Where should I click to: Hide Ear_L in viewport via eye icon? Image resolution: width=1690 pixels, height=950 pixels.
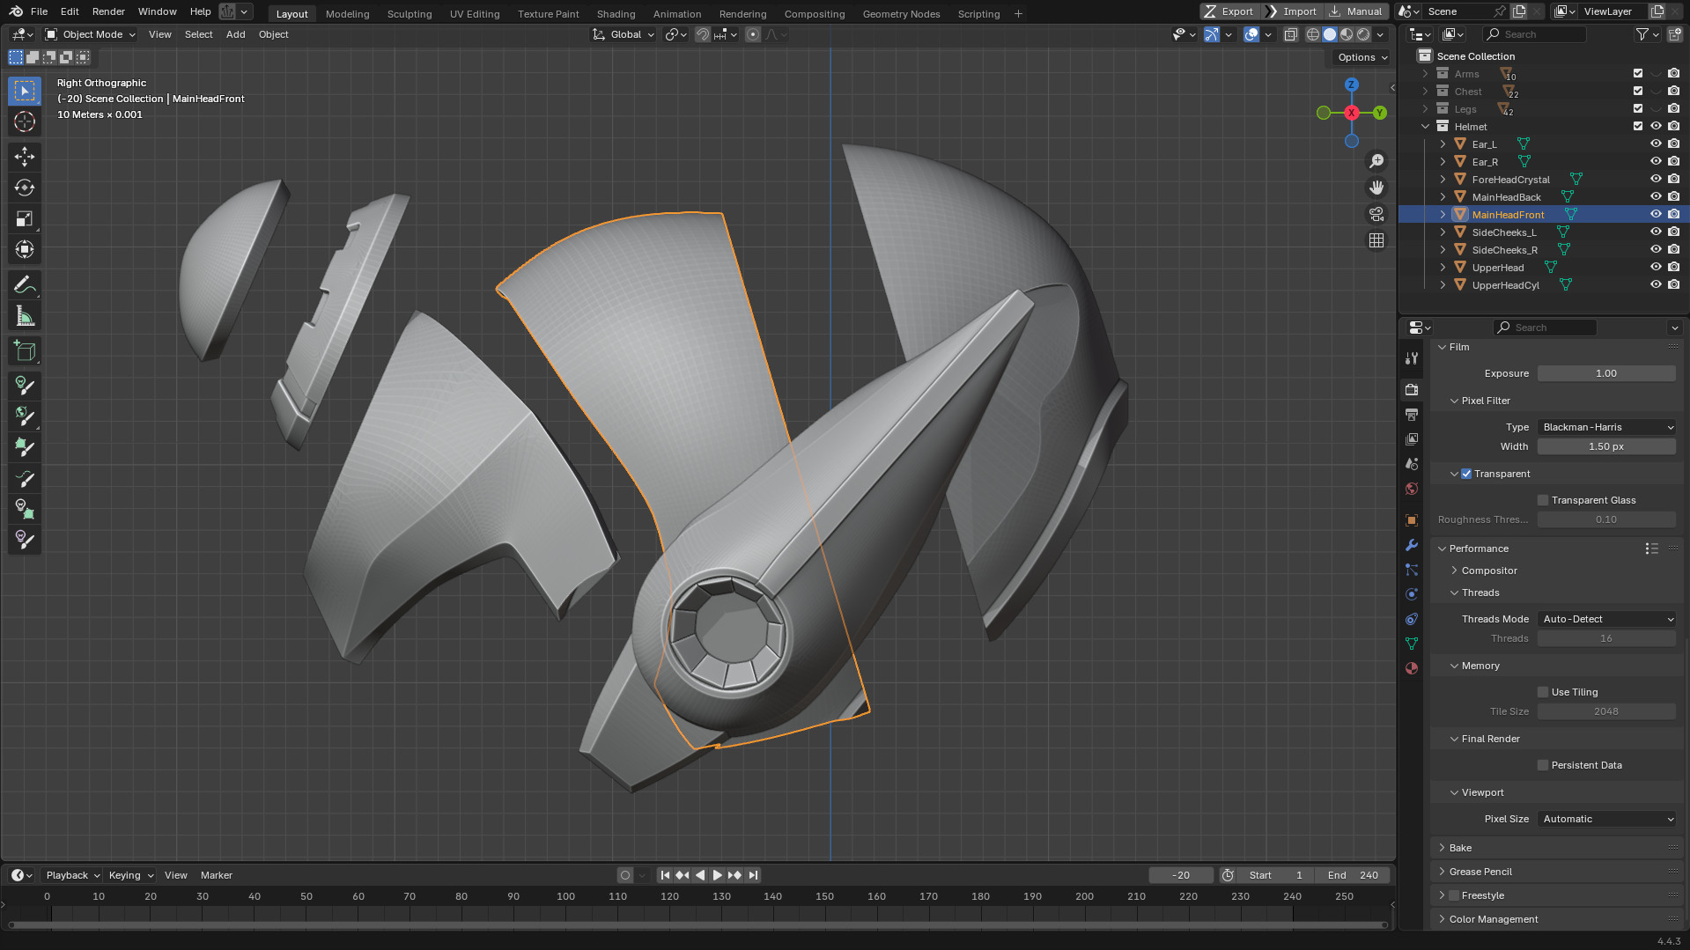1656,144
